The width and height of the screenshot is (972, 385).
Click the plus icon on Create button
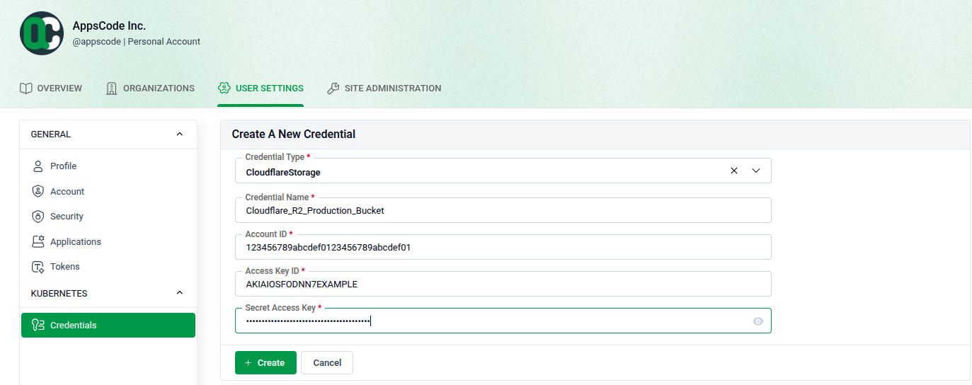tap(248, 363)
